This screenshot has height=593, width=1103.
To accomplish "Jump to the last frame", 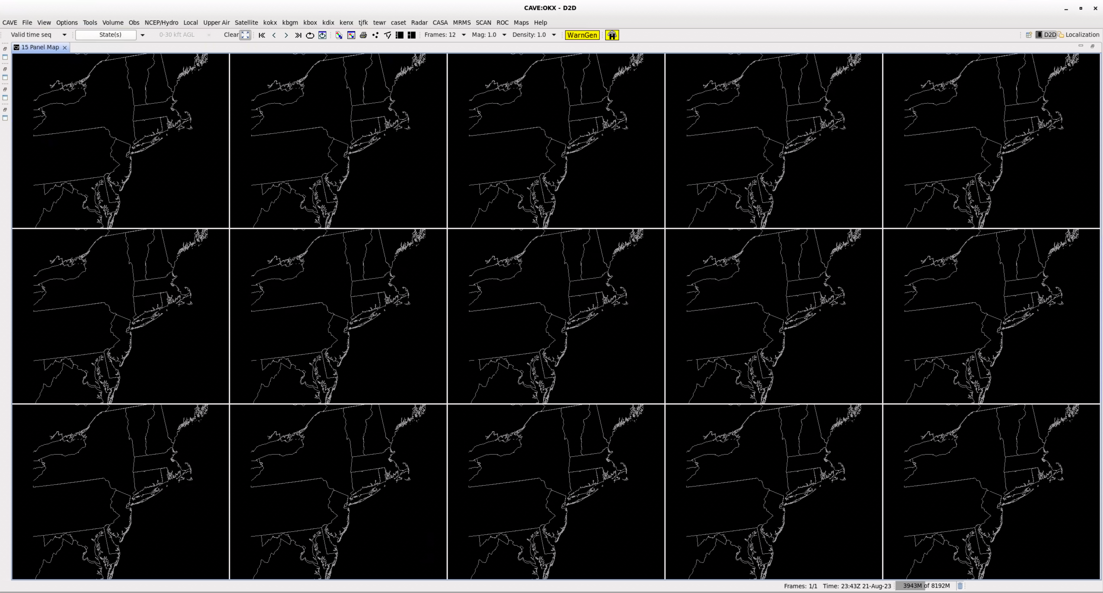I will [298, 35].
